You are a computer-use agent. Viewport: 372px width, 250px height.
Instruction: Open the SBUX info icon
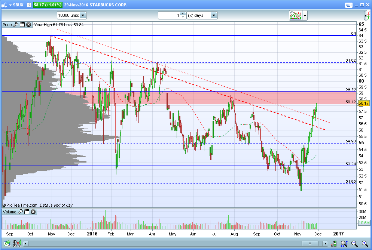29,5
